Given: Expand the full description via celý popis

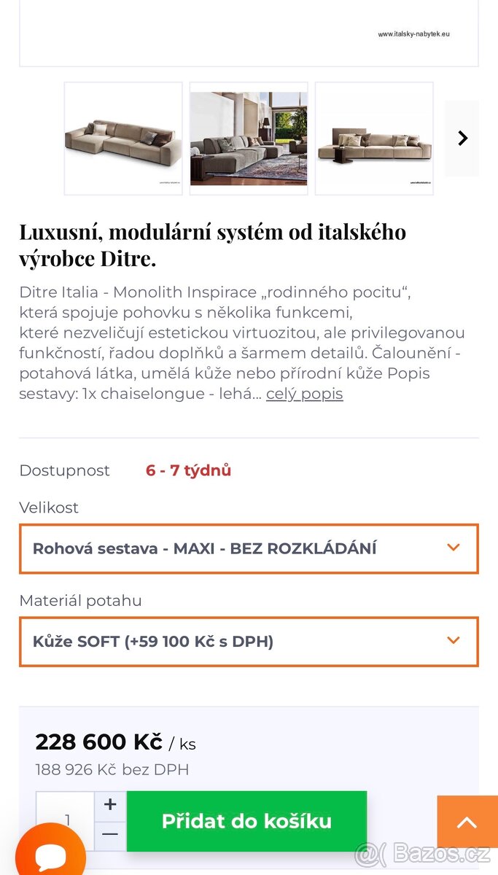Looking at the screenshot, I should 303,394.
